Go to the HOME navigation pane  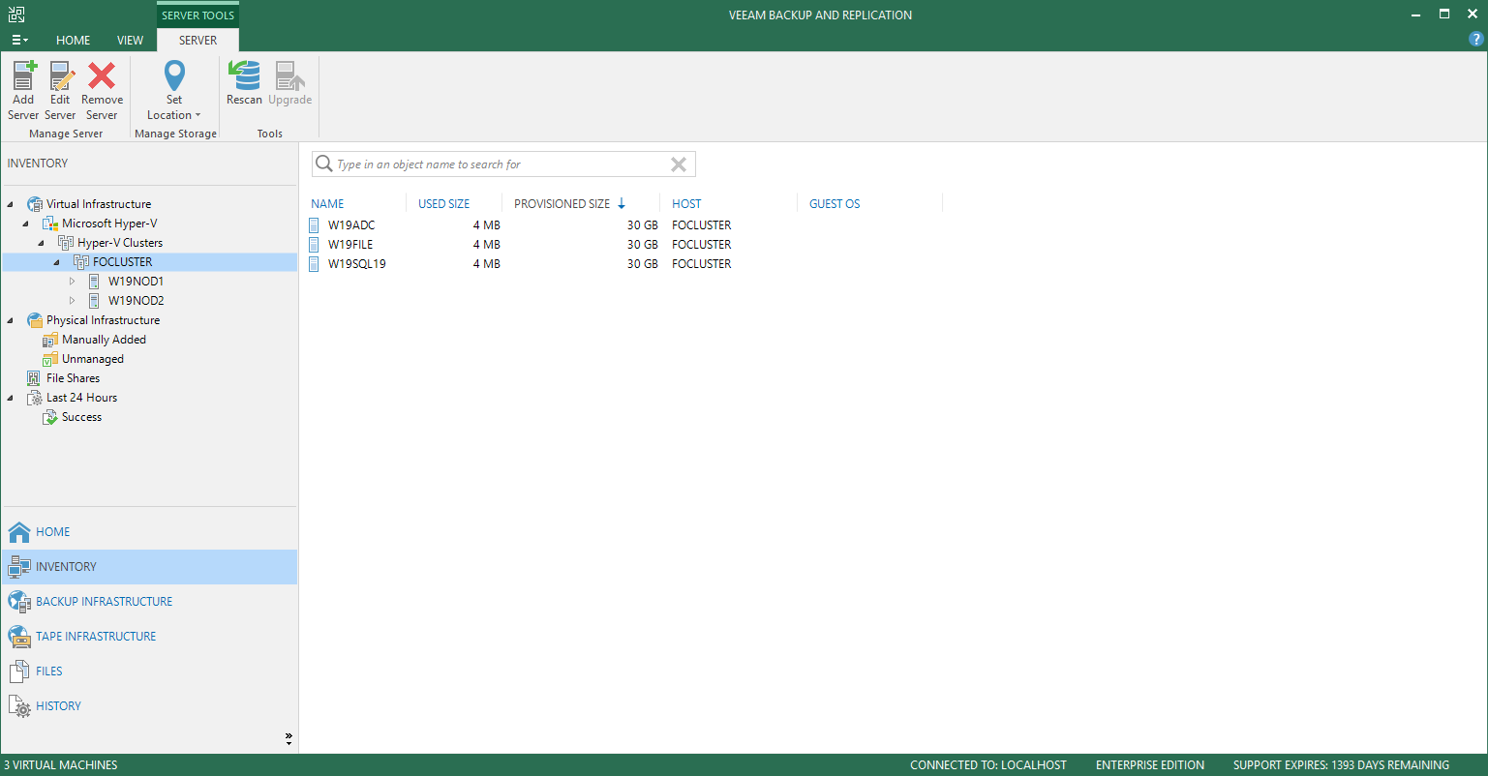tap(149, 532)
